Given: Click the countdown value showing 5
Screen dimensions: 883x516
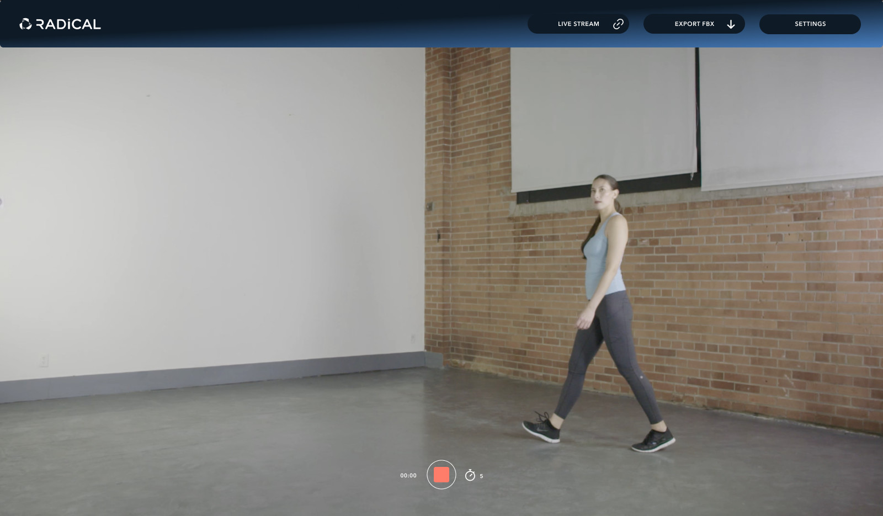Looking at the screenshot, I should [481, 475].
